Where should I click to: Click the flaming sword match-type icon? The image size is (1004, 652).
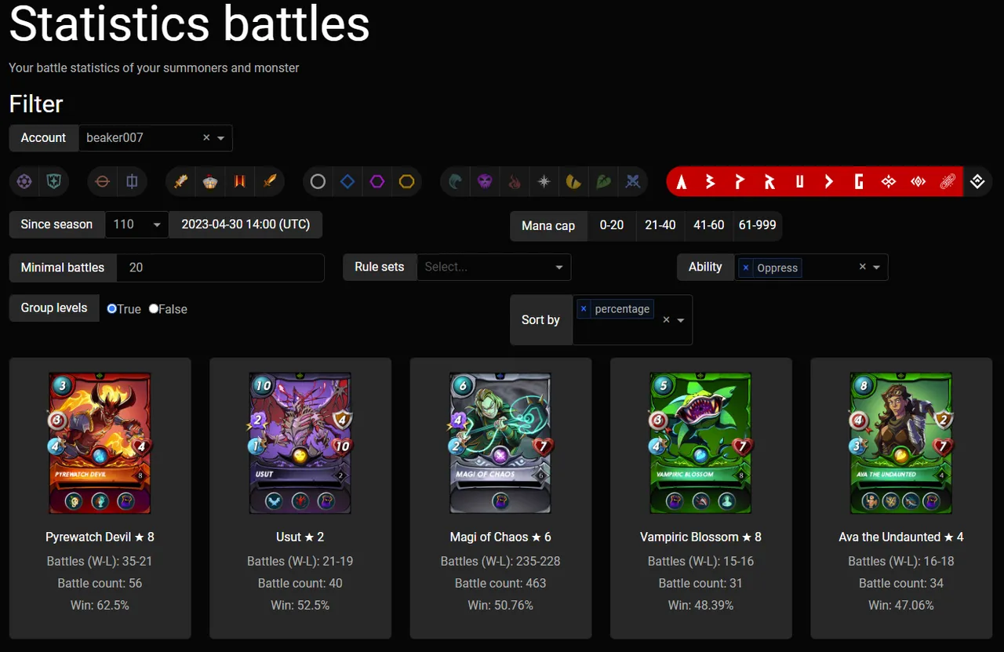181,182
